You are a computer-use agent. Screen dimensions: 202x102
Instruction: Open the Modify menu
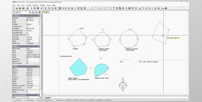43,5
